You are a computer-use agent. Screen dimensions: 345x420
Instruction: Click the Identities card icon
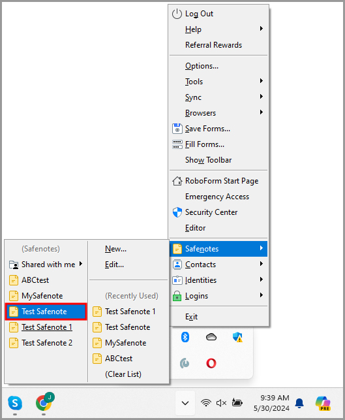tap(177, 280)
